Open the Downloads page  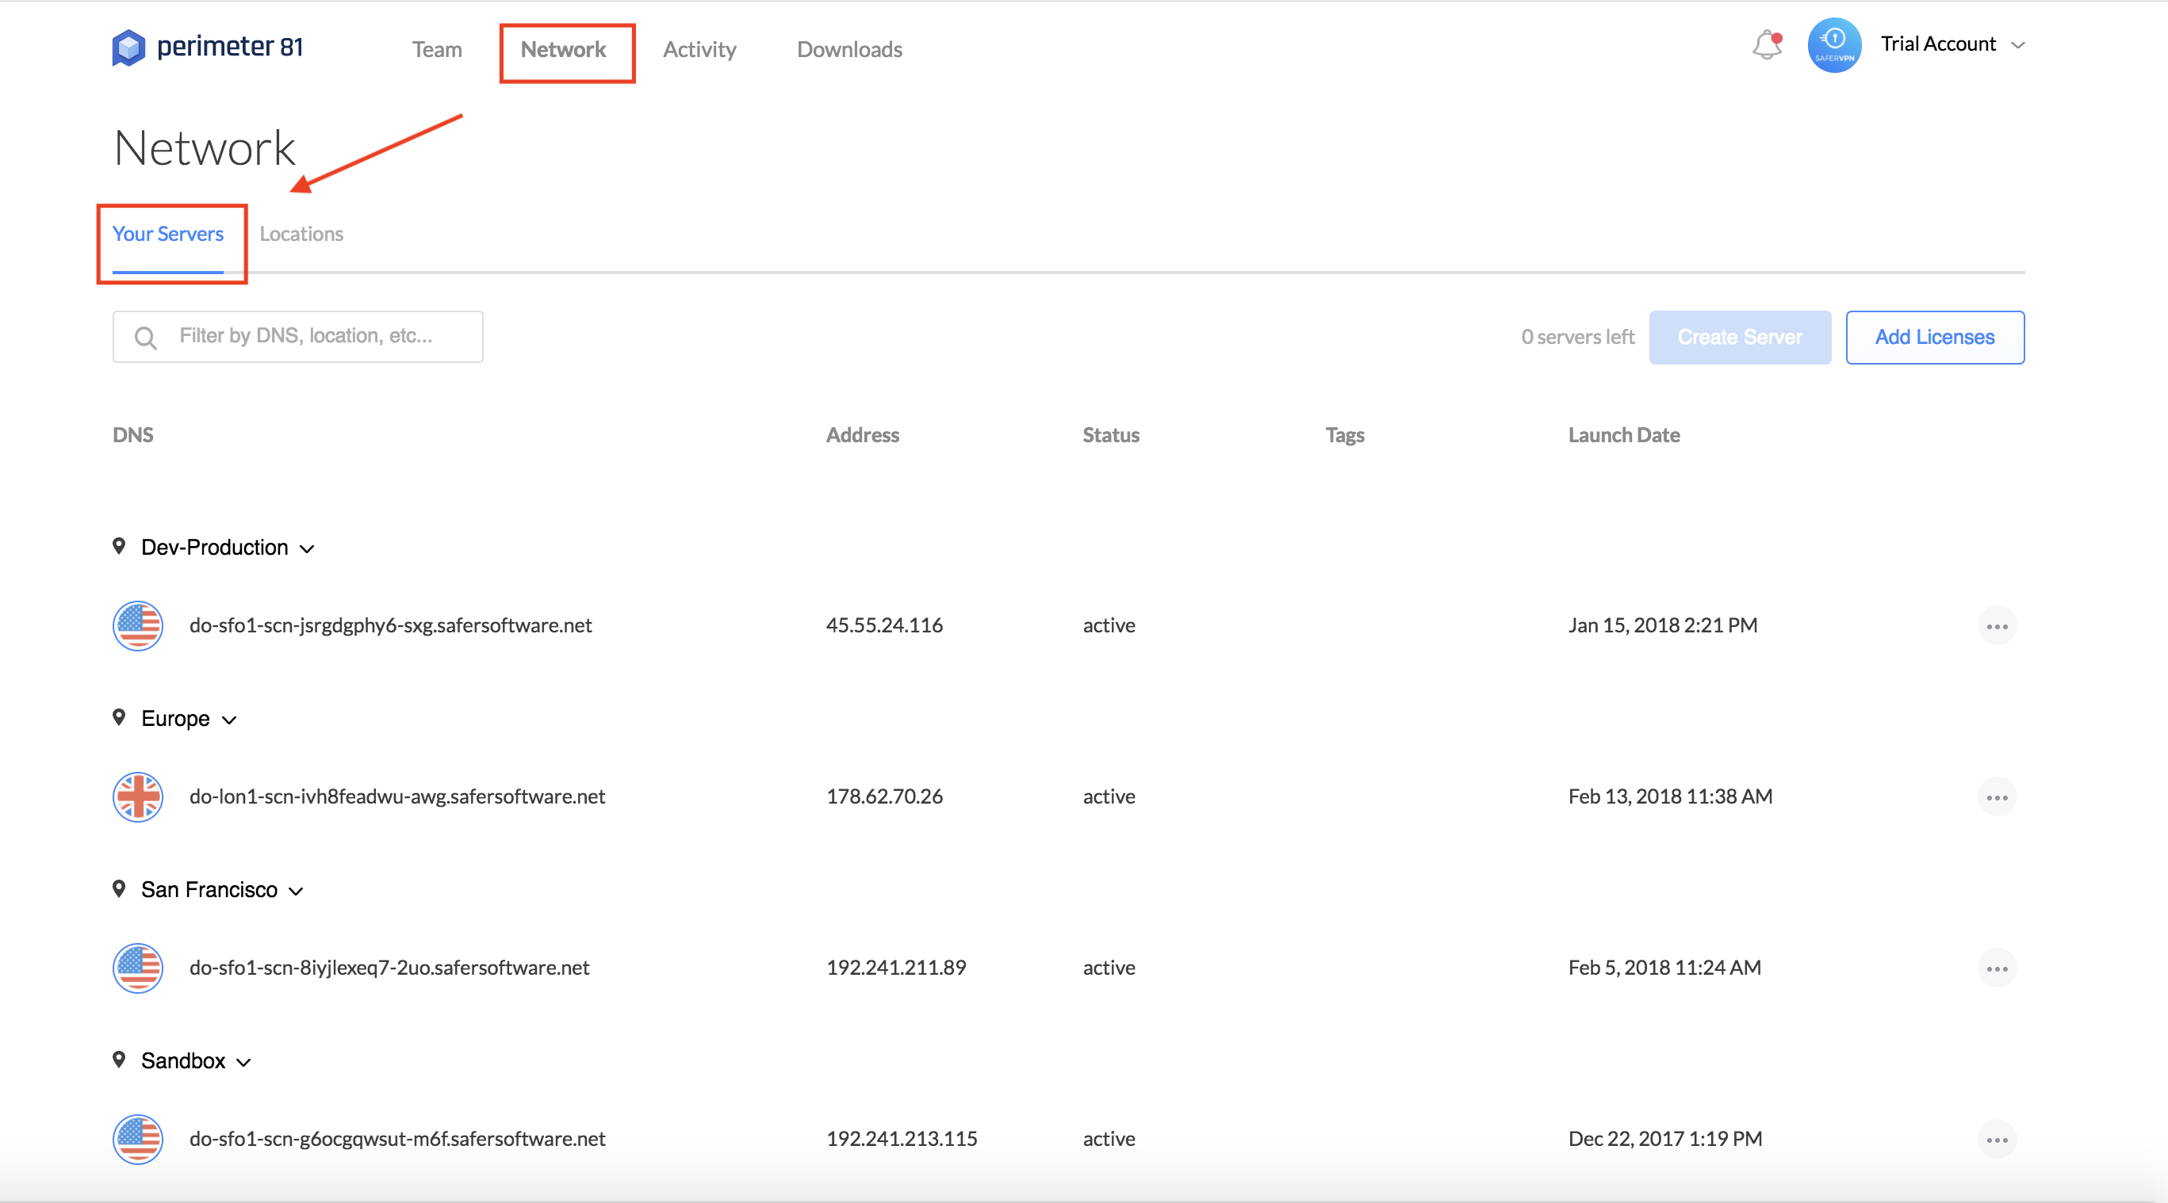coord(849,50)
